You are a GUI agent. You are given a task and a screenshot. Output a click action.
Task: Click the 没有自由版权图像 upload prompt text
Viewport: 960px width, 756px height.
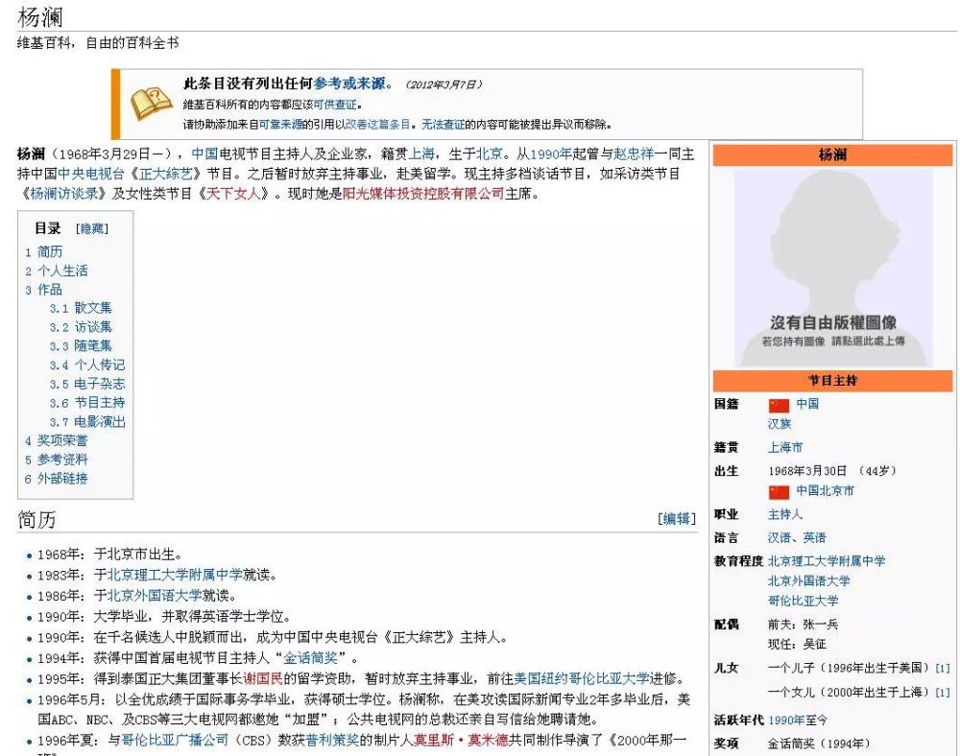(x=833, y=330)
